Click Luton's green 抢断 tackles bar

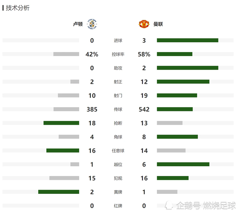pos(61,123)
